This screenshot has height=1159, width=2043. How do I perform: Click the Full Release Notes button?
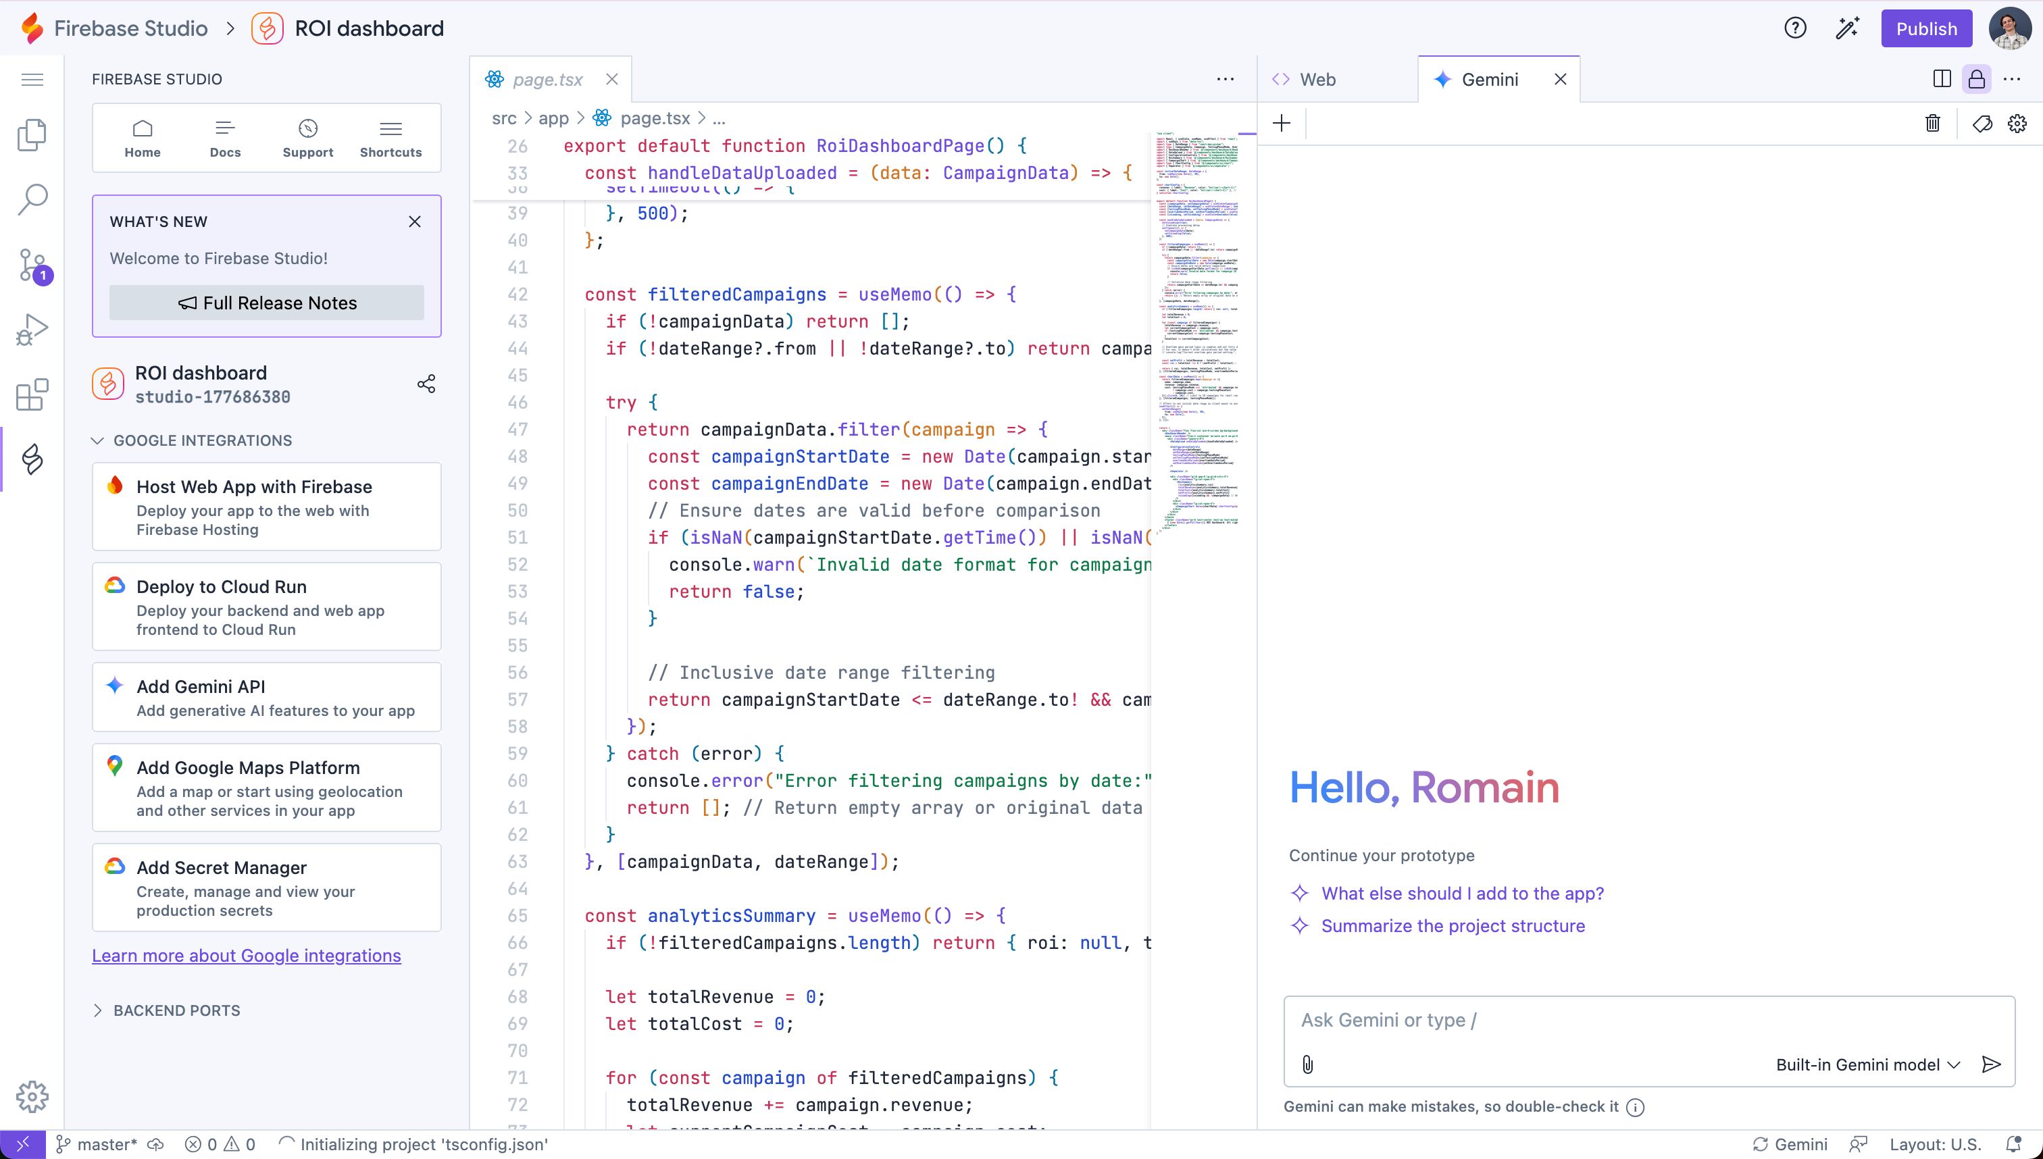[267, 303]
